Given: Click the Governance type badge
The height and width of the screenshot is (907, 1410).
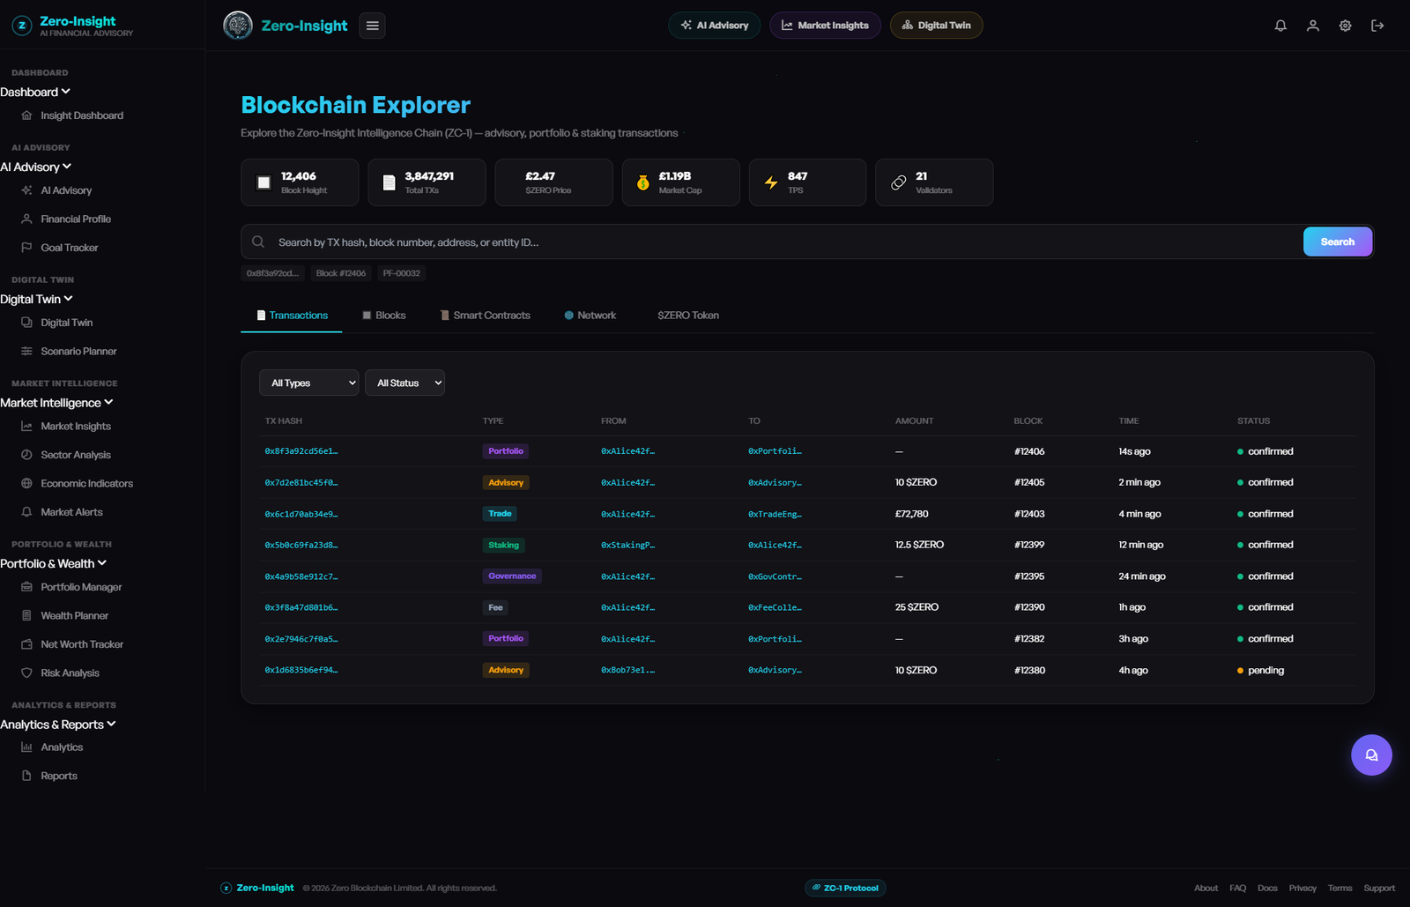Looking at the screenshot, I should 512,576.
